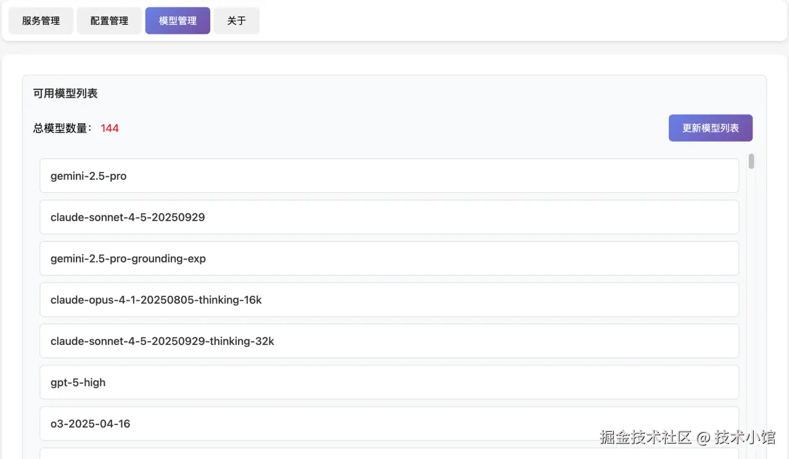Click the claude-sonnet-4-5-20250929-thinking-32k model row
The image size is (789, 459).
[x=389, y=341]
